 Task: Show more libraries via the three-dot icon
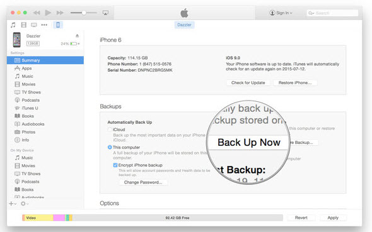click(x=44, y=25)
